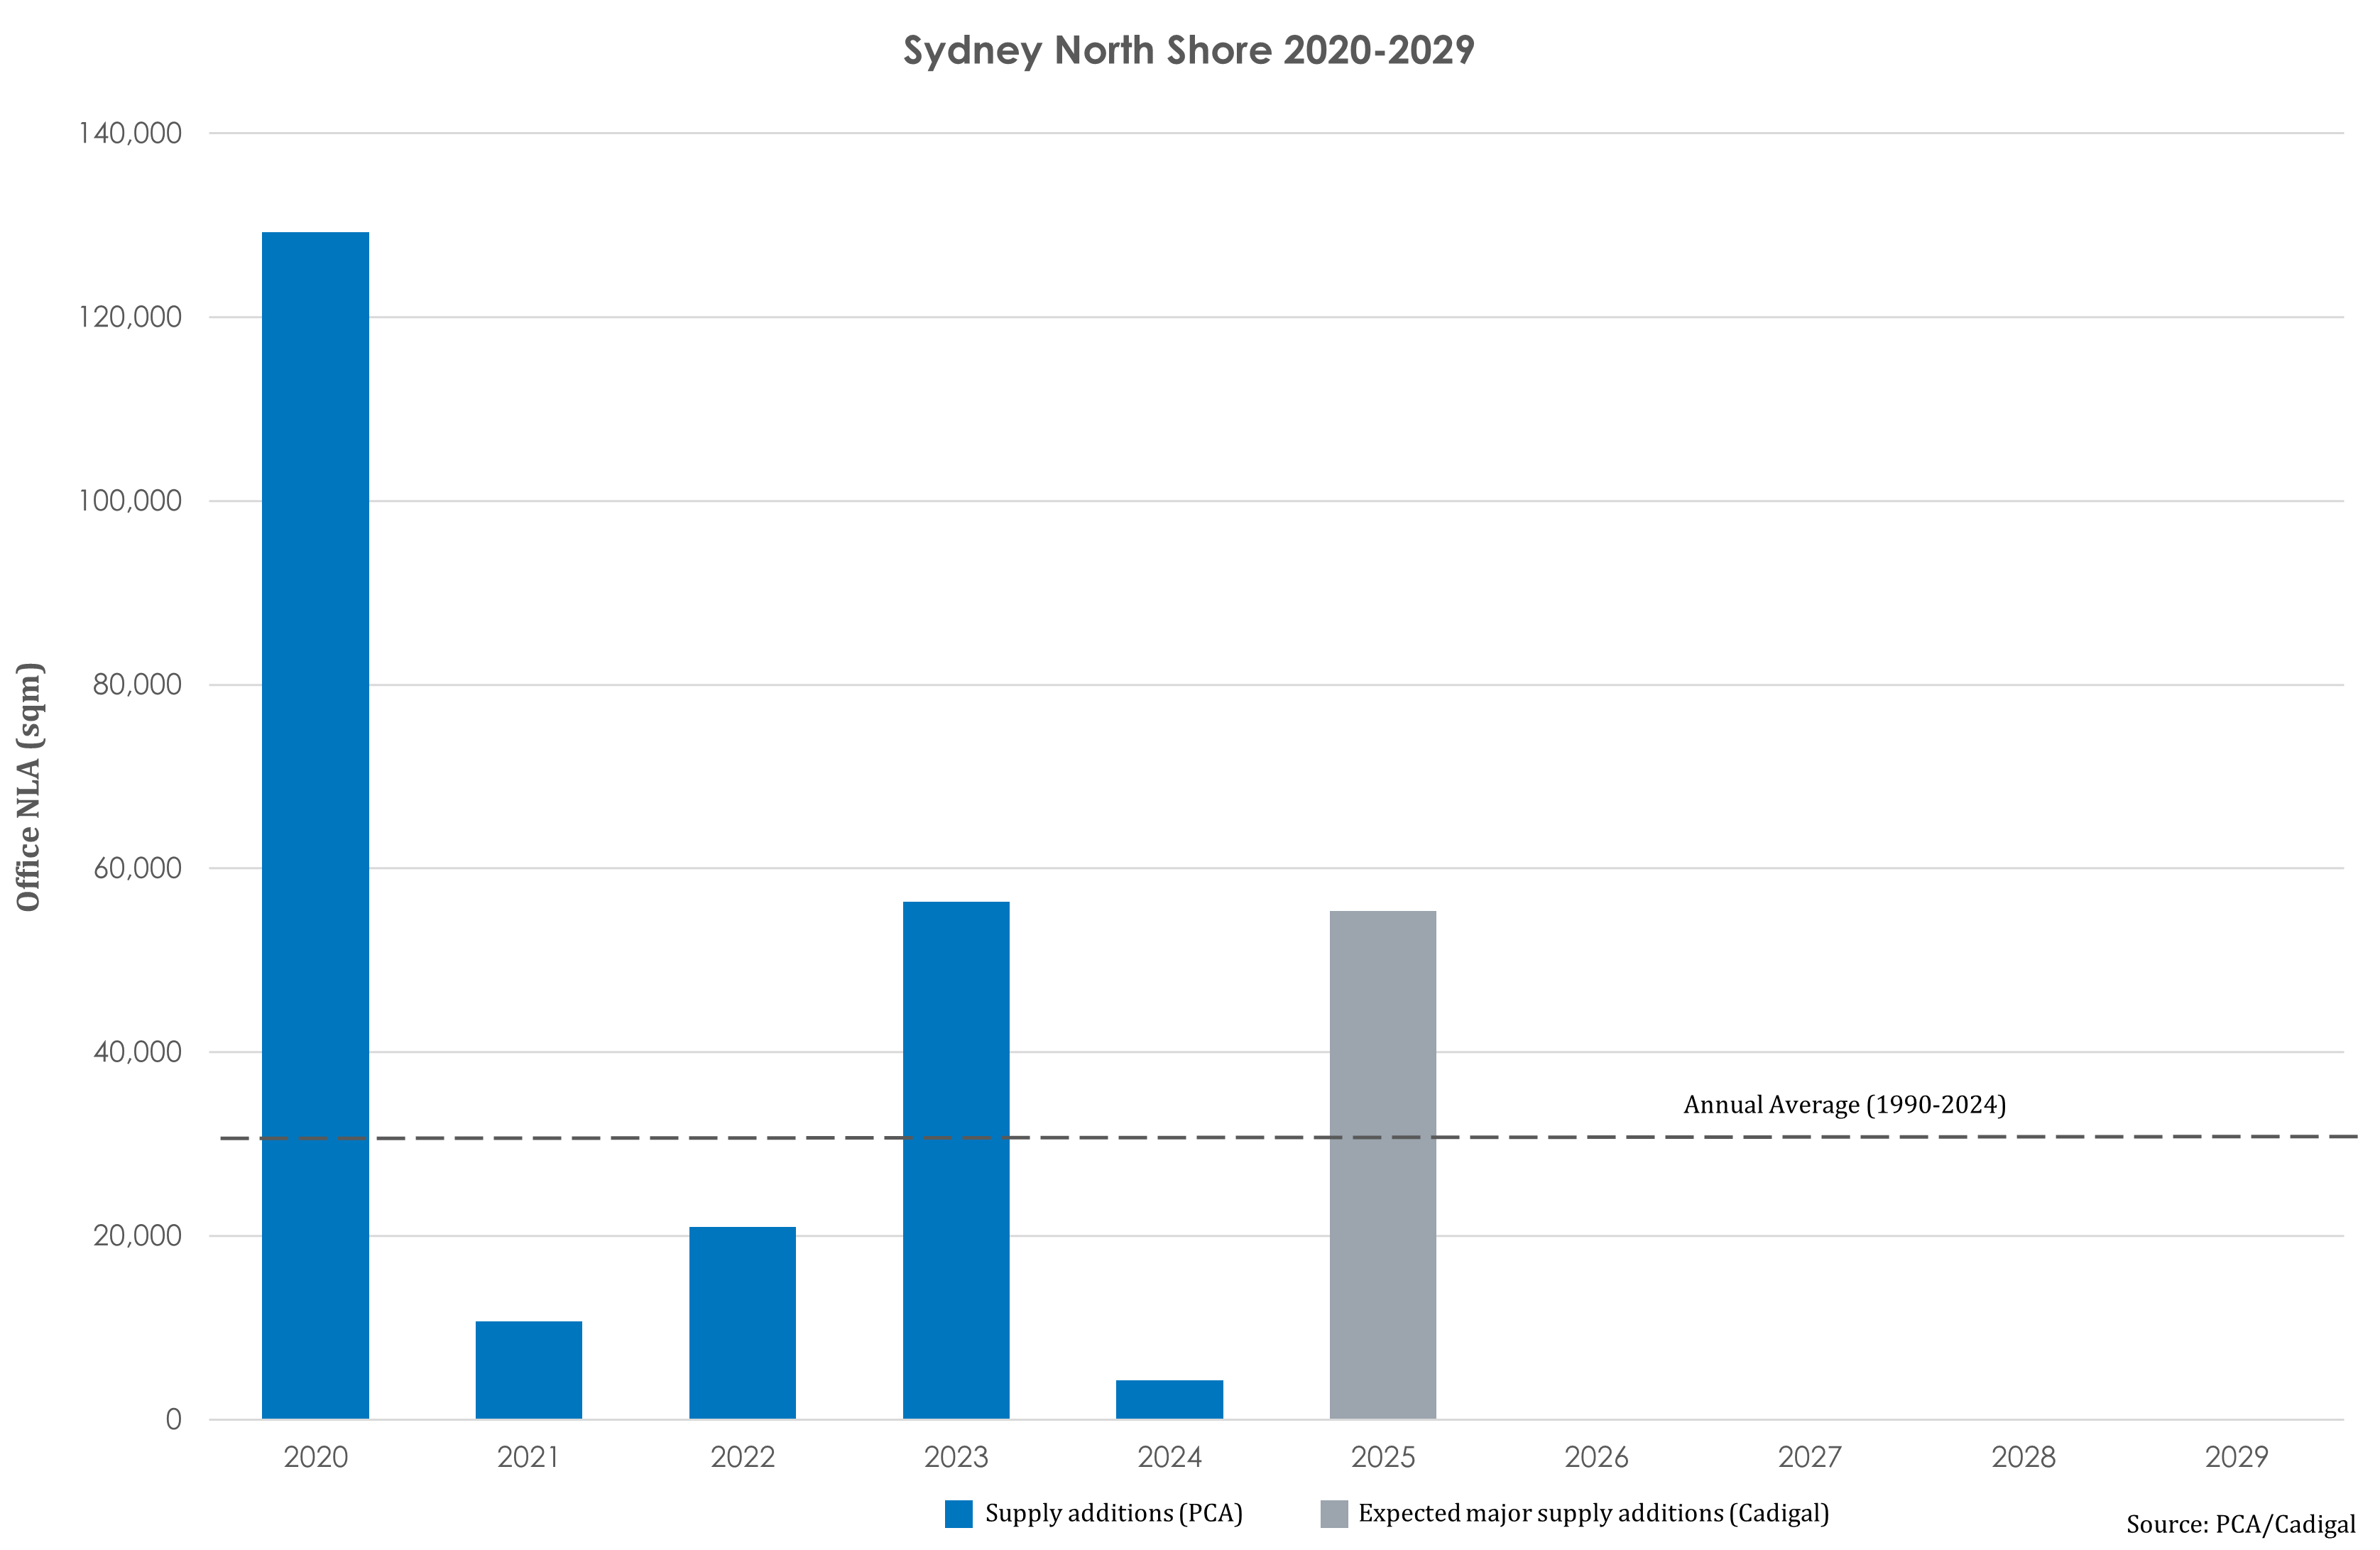Click the 60,000 y-axis label
Viewport: 2380px width, 1550px height.
point(137,868)
